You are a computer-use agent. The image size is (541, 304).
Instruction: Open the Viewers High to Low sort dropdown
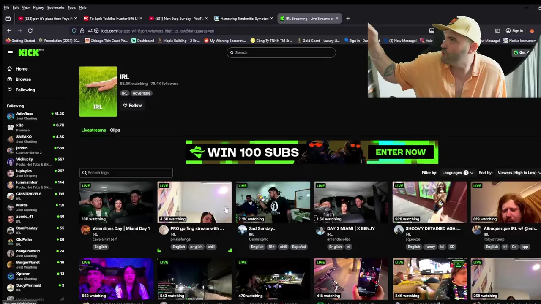pyautogui.click(x=519, y=173)
